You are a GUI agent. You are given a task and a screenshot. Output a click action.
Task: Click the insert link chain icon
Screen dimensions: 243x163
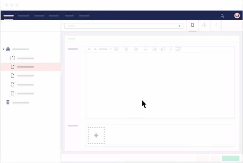(x=170, y=49)
